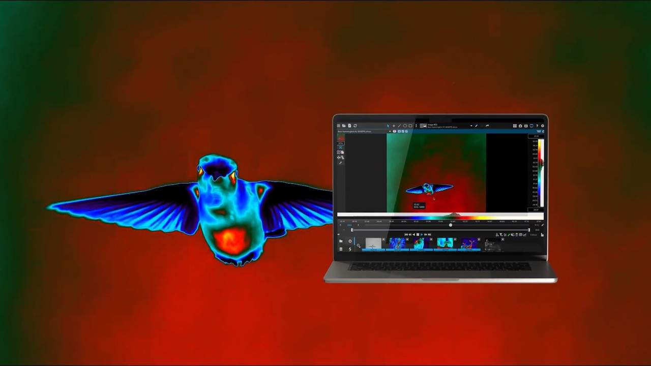651x366 pixels.
Task: Click the open folder icon in the top toolbar
Action: [344, 126]
